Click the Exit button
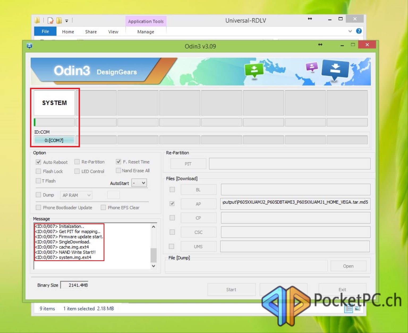This screenshot has width=408, height=333. pyautogui.click(x=342, y=289)
